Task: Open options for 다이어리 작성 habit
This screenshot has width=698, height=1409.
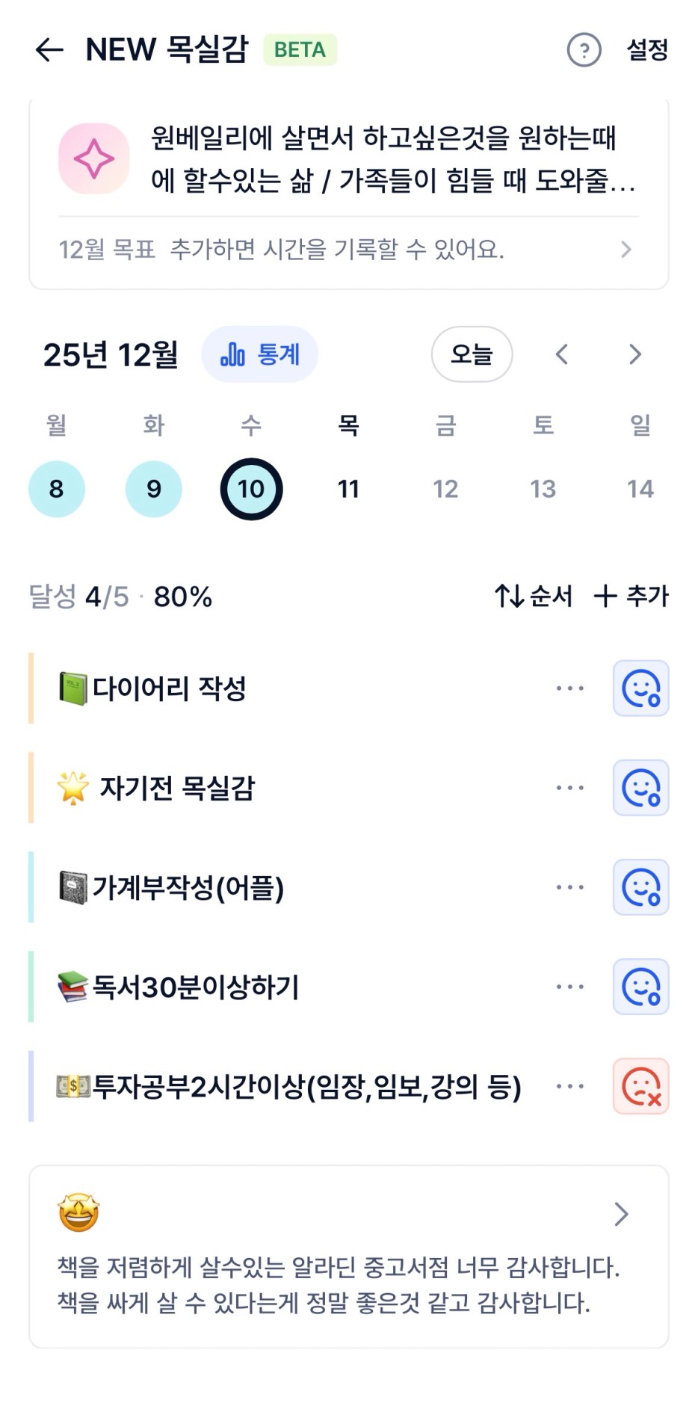Action: pyautogui.click(x=569, y=688)
